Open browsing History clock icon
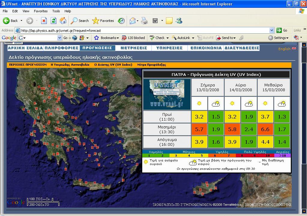The height and width of the screenshot is (216, 307). (x=121, y=20)
